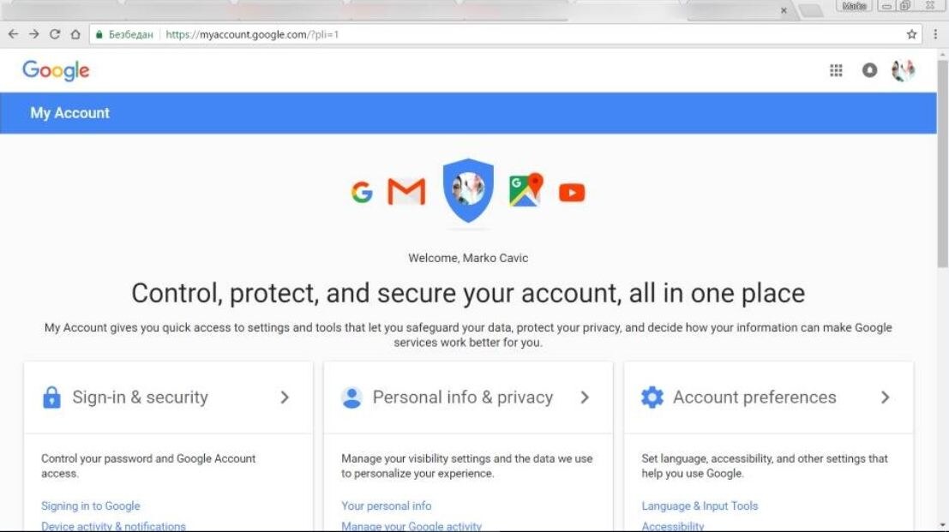This screenshot has width=949, height=532.
Task: Open the Google apps grid
Action: point(836,70)
